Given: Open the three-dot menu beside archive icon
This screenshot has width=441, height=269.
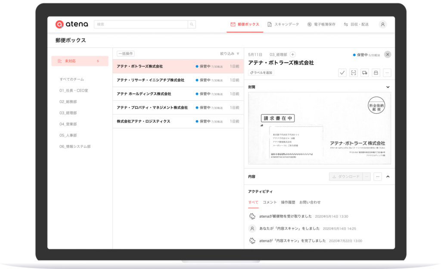Looking at the screenshot, I should [387, 73].
